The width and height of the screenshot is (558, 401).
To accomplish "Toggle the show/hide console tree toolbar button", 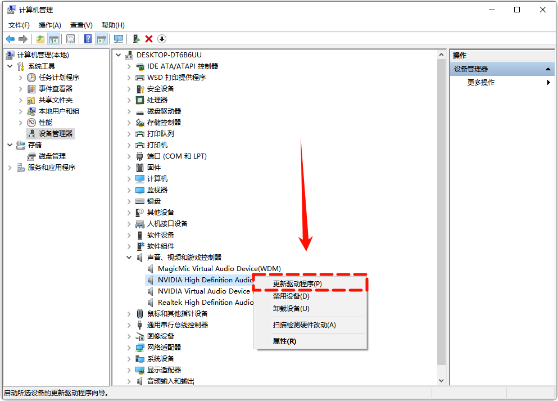I will [54, 39].
